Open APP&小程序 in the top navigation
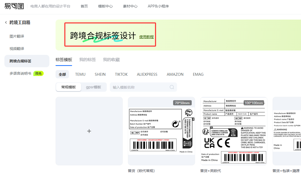This screenshot has width=301, height=179. pyautogui.click(x=158, y=6)
